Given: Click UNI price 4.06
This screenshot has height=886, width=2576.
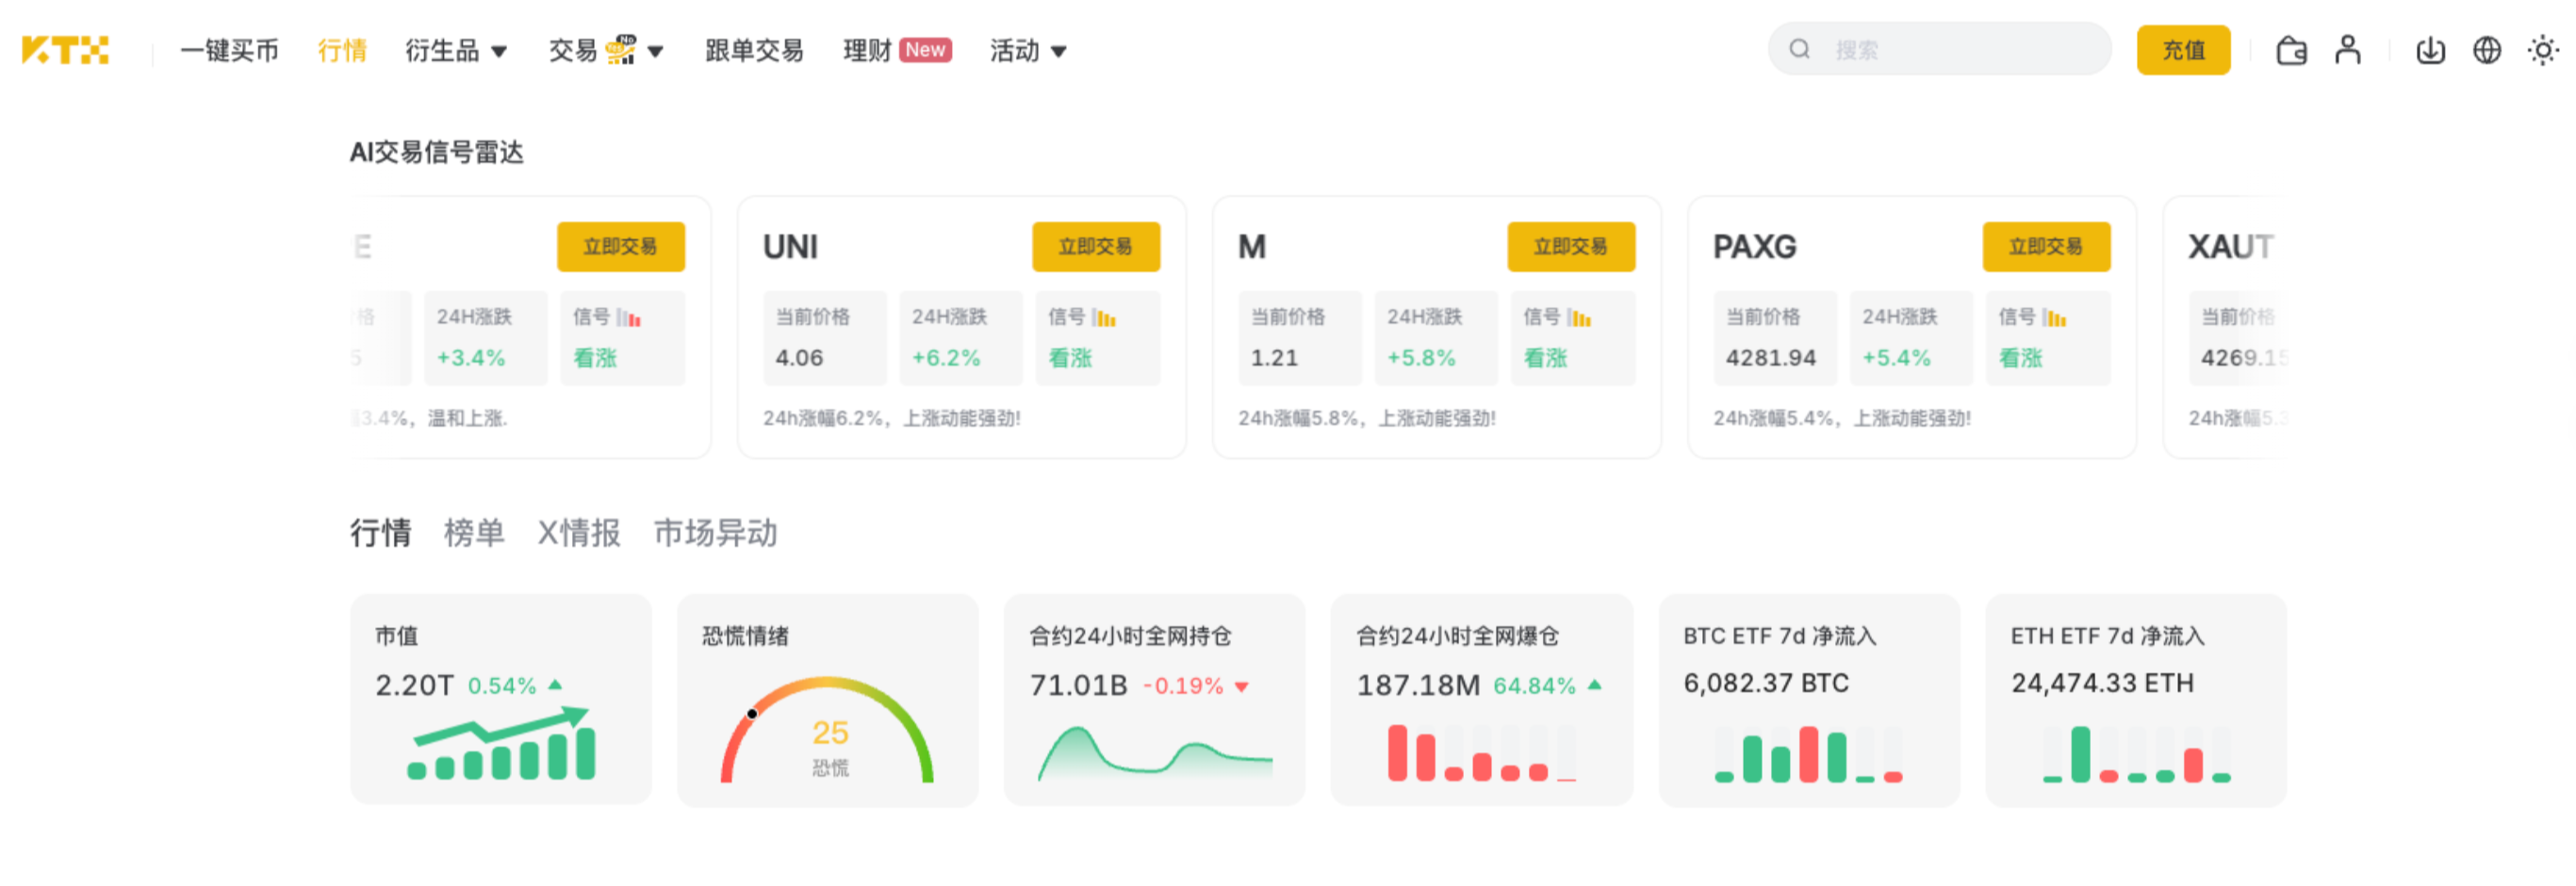Looking at the screenshot, I should (799, 358).
